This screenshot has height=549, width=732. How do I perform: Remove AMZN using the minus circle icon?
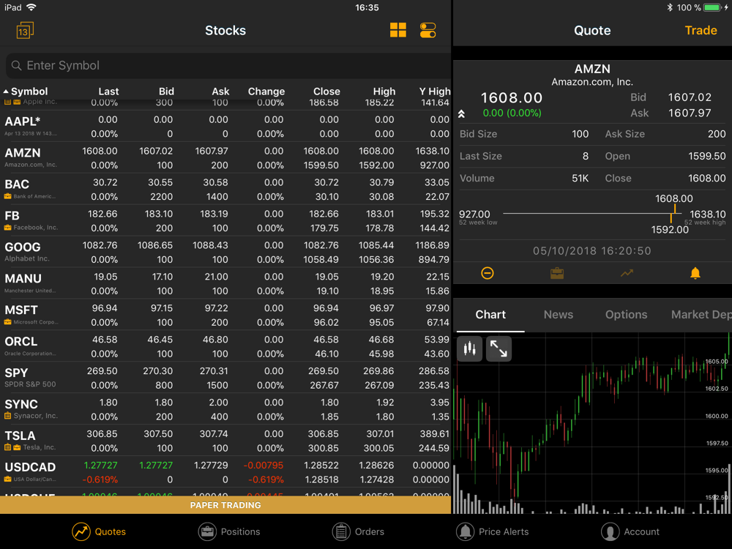[488, 273]
